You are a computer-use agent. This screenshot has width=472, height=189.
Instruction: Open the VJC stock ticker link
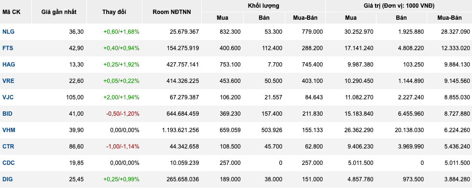click(8, 97)
